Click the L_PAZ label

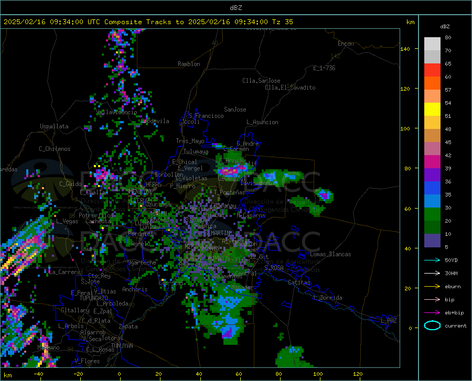[x=389, y=321]
